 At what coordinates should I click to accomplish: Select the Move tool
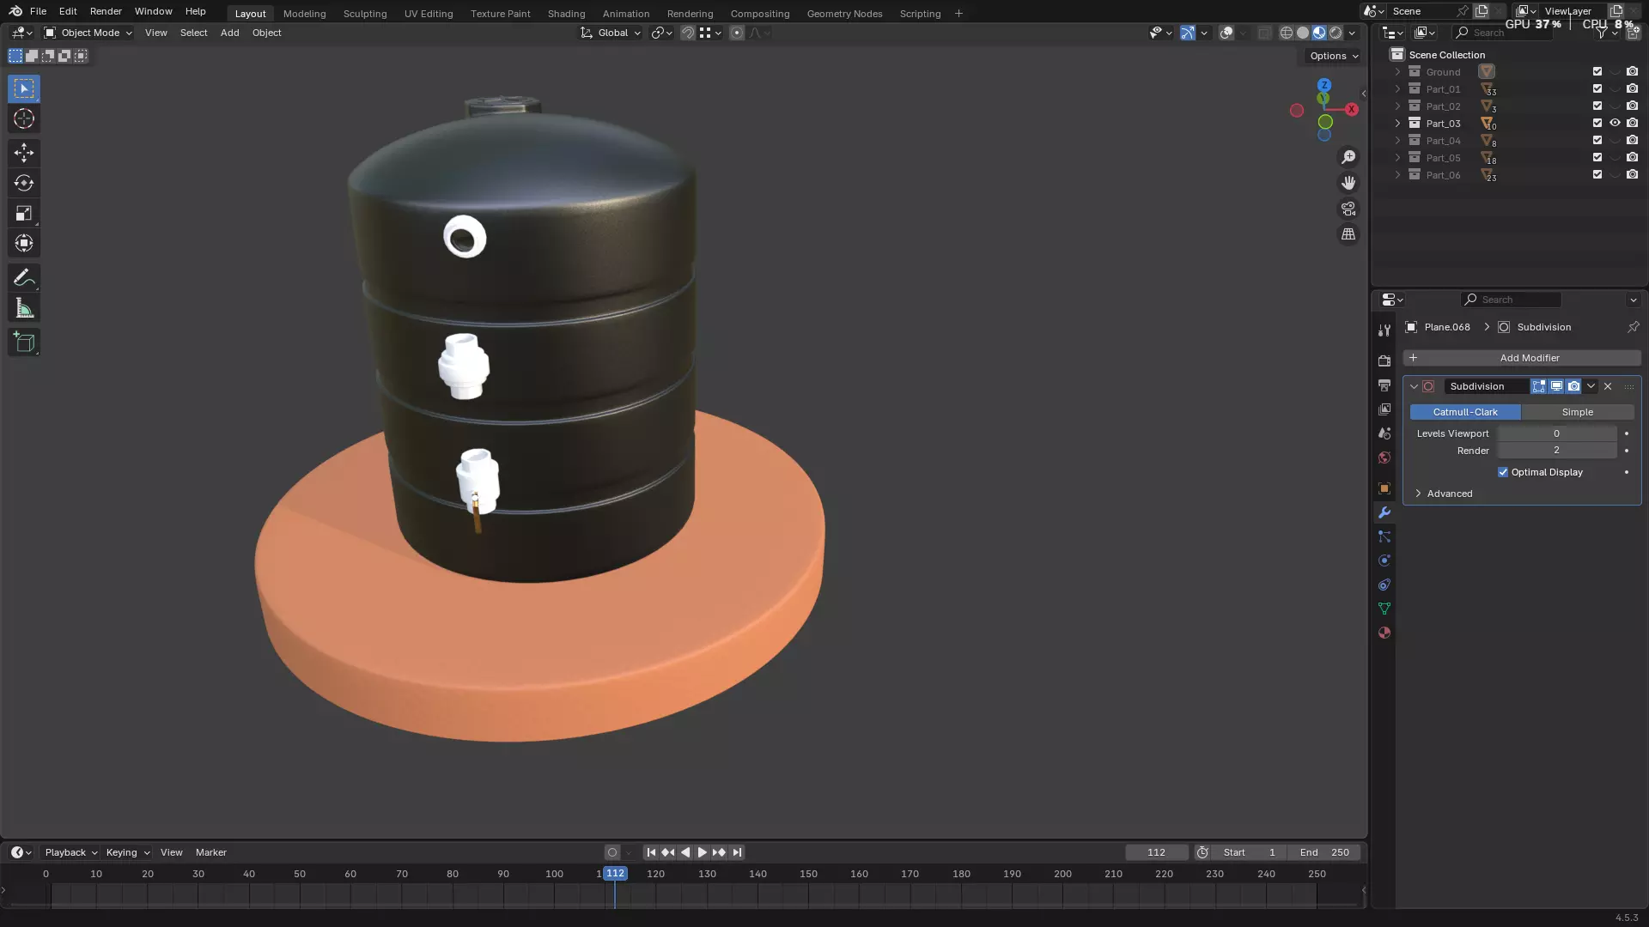[24, 153]
